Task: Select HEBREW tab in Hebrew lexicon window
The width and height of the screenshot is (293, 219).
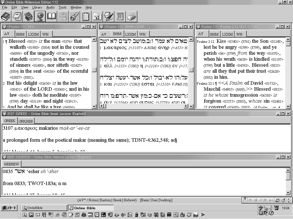Action: (11, 164)
